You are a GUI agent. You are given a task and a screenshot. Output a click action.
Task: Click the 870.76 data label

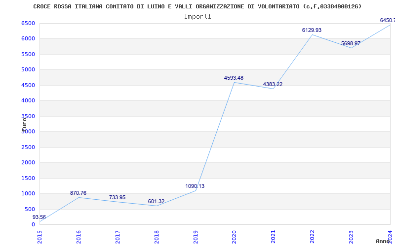coord(78,193)
